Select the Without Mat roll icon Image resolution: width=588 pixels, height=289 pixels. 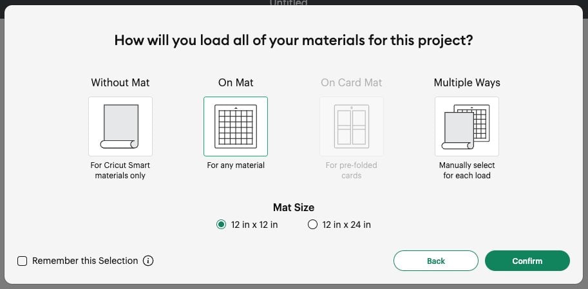click(x=120, y=126)
